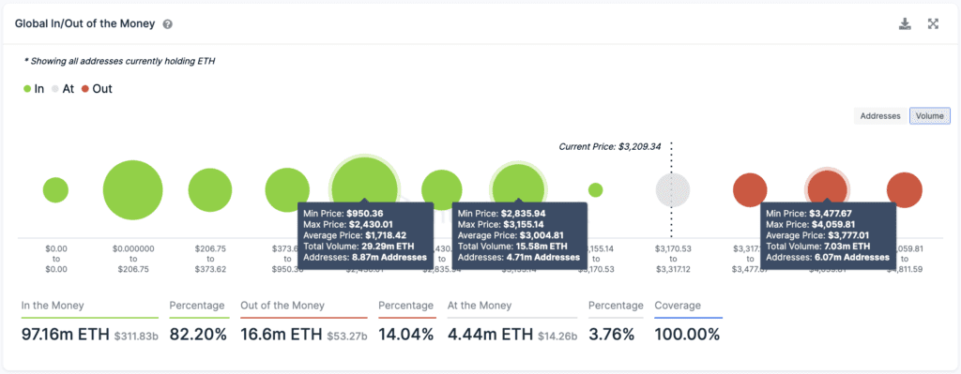Switch to the Addresses view
The height and width of the screenshot is (374, 961).
pyautogui.click(x=880, y=115)
